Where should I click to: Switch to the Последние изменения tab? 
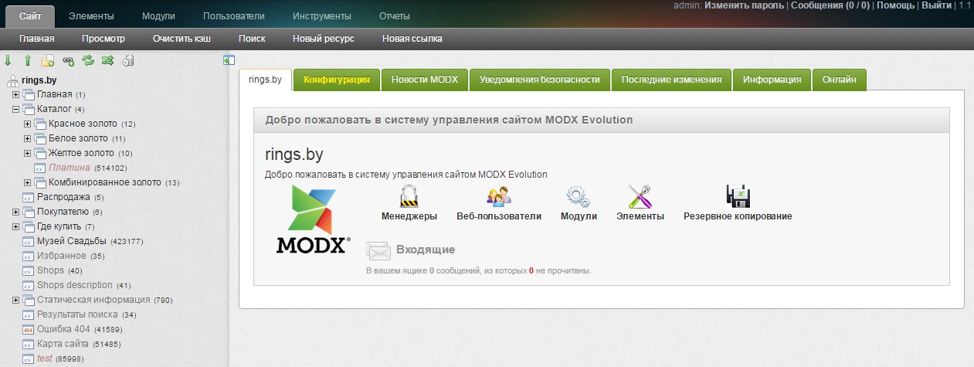point(671,80)
